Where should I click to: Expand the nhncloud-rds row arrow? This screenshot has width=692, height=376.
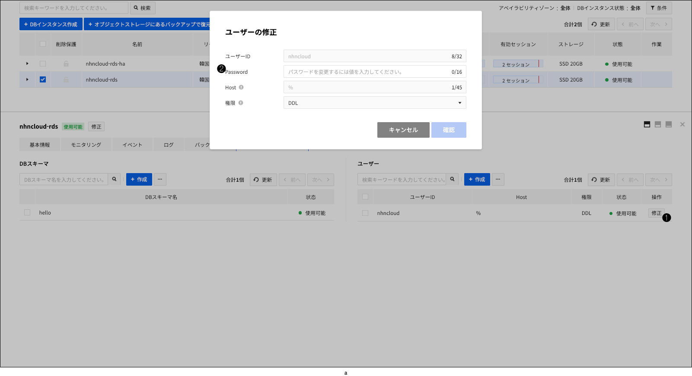pyautogui.click(x=27, y=79)
